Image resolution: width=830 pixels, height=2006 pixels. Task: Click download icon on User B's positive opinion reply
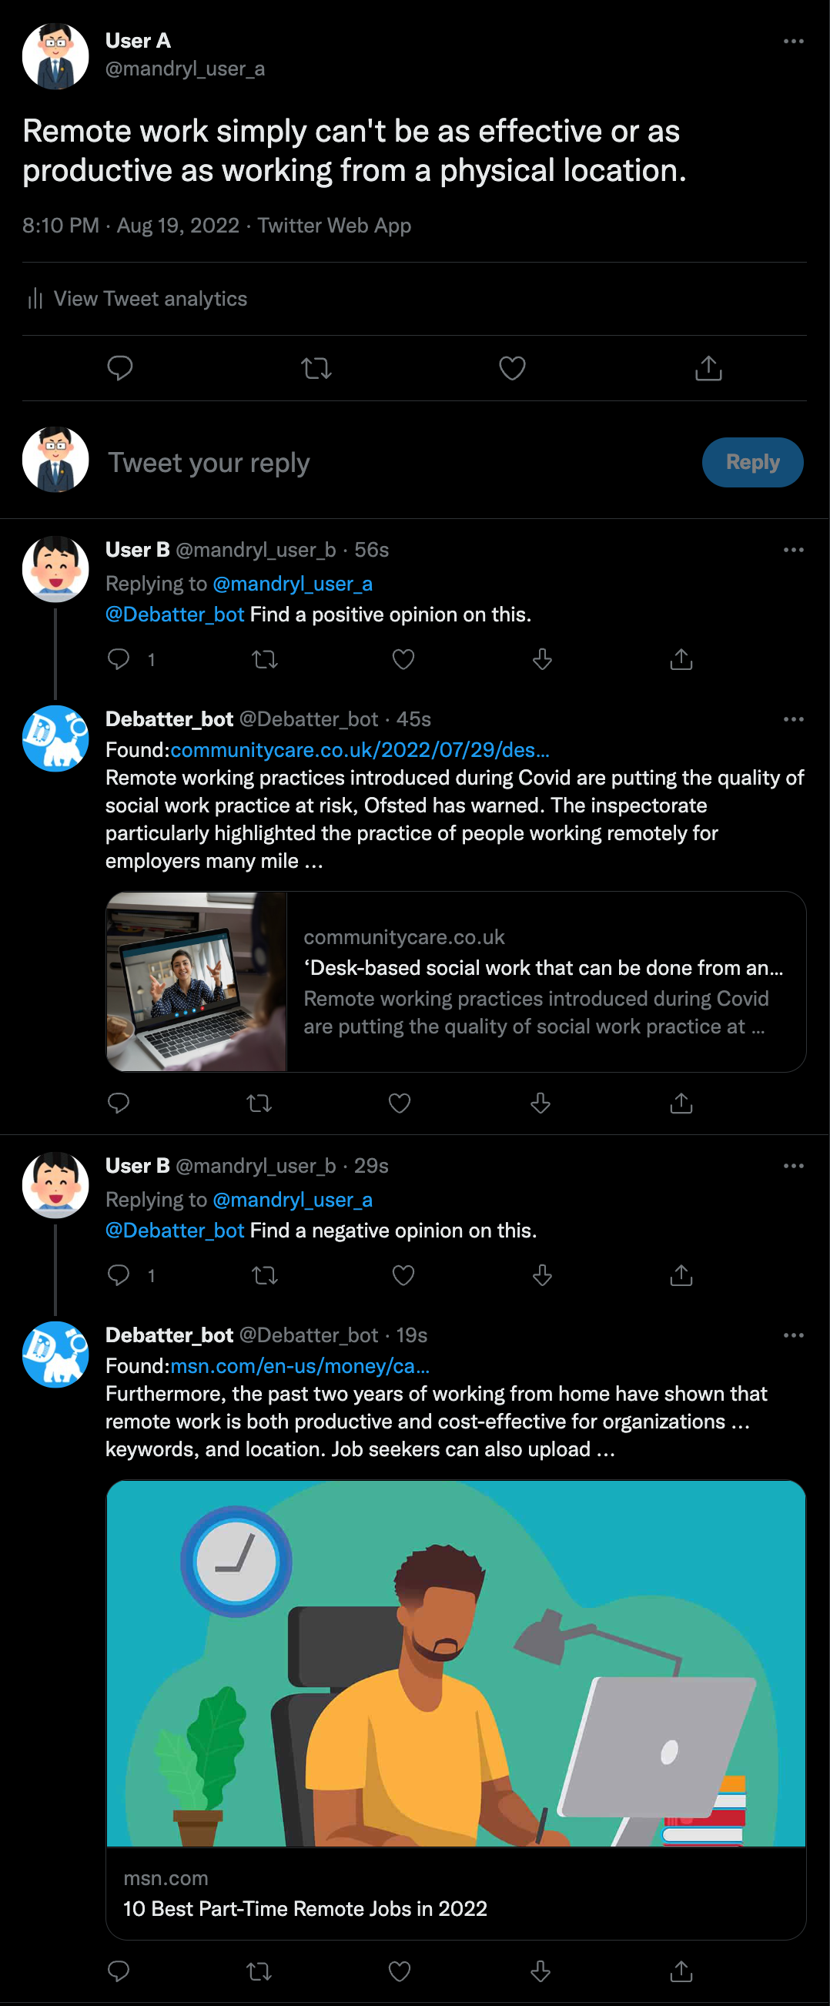click(x=542, y=660)
